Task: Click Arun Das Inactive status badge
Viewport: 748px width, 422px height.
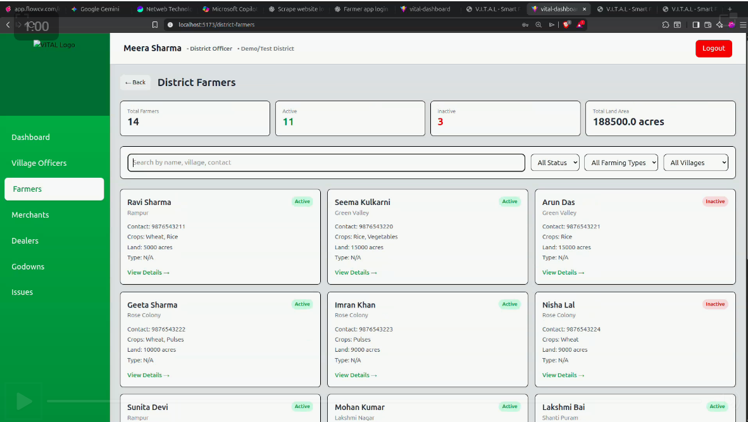Action: point(715,202)
